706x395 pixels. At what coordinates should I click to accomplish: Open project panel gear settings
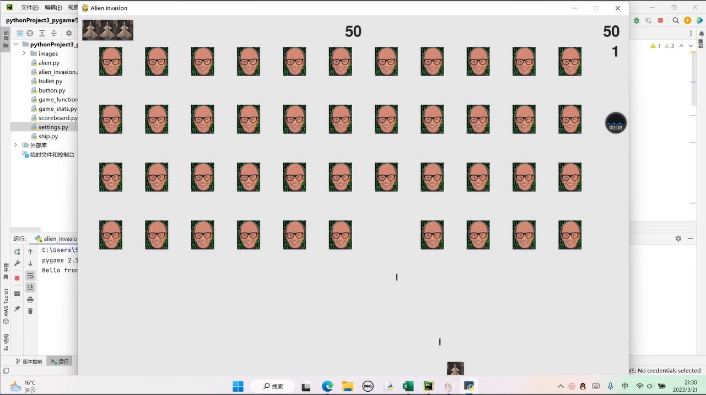69,34
